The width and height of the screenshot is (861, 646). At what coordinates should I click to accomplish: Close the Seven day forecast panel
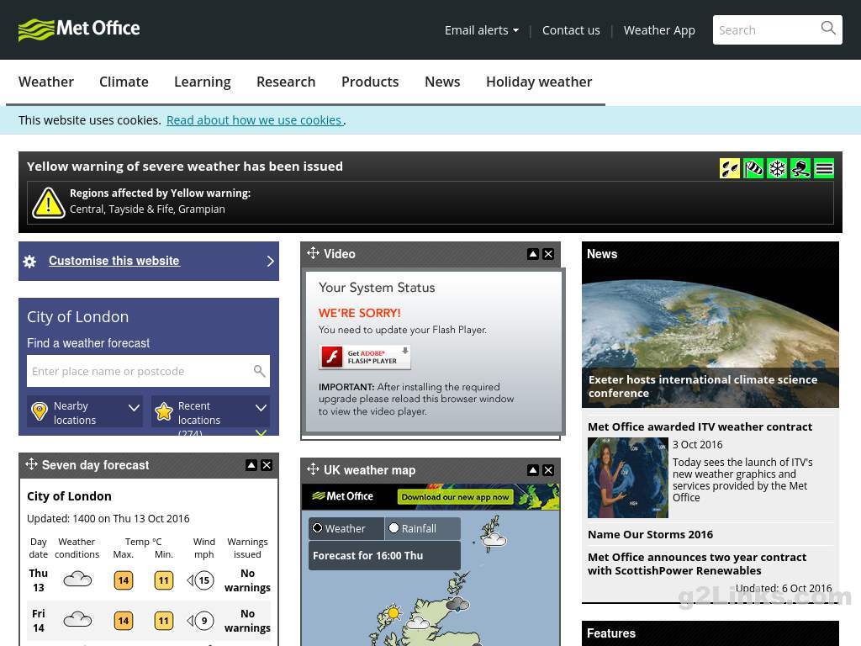(267, 465)
